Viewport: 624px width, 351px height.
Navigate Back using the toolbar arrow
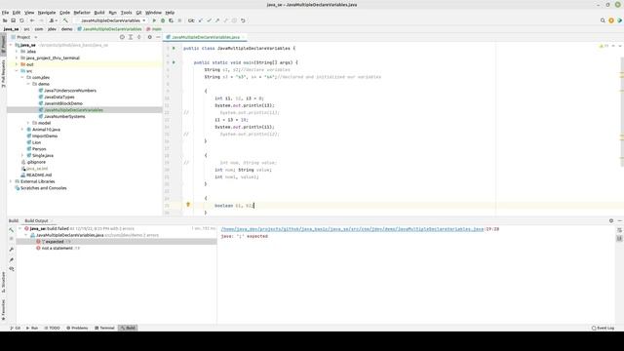[x=32, y=20]
